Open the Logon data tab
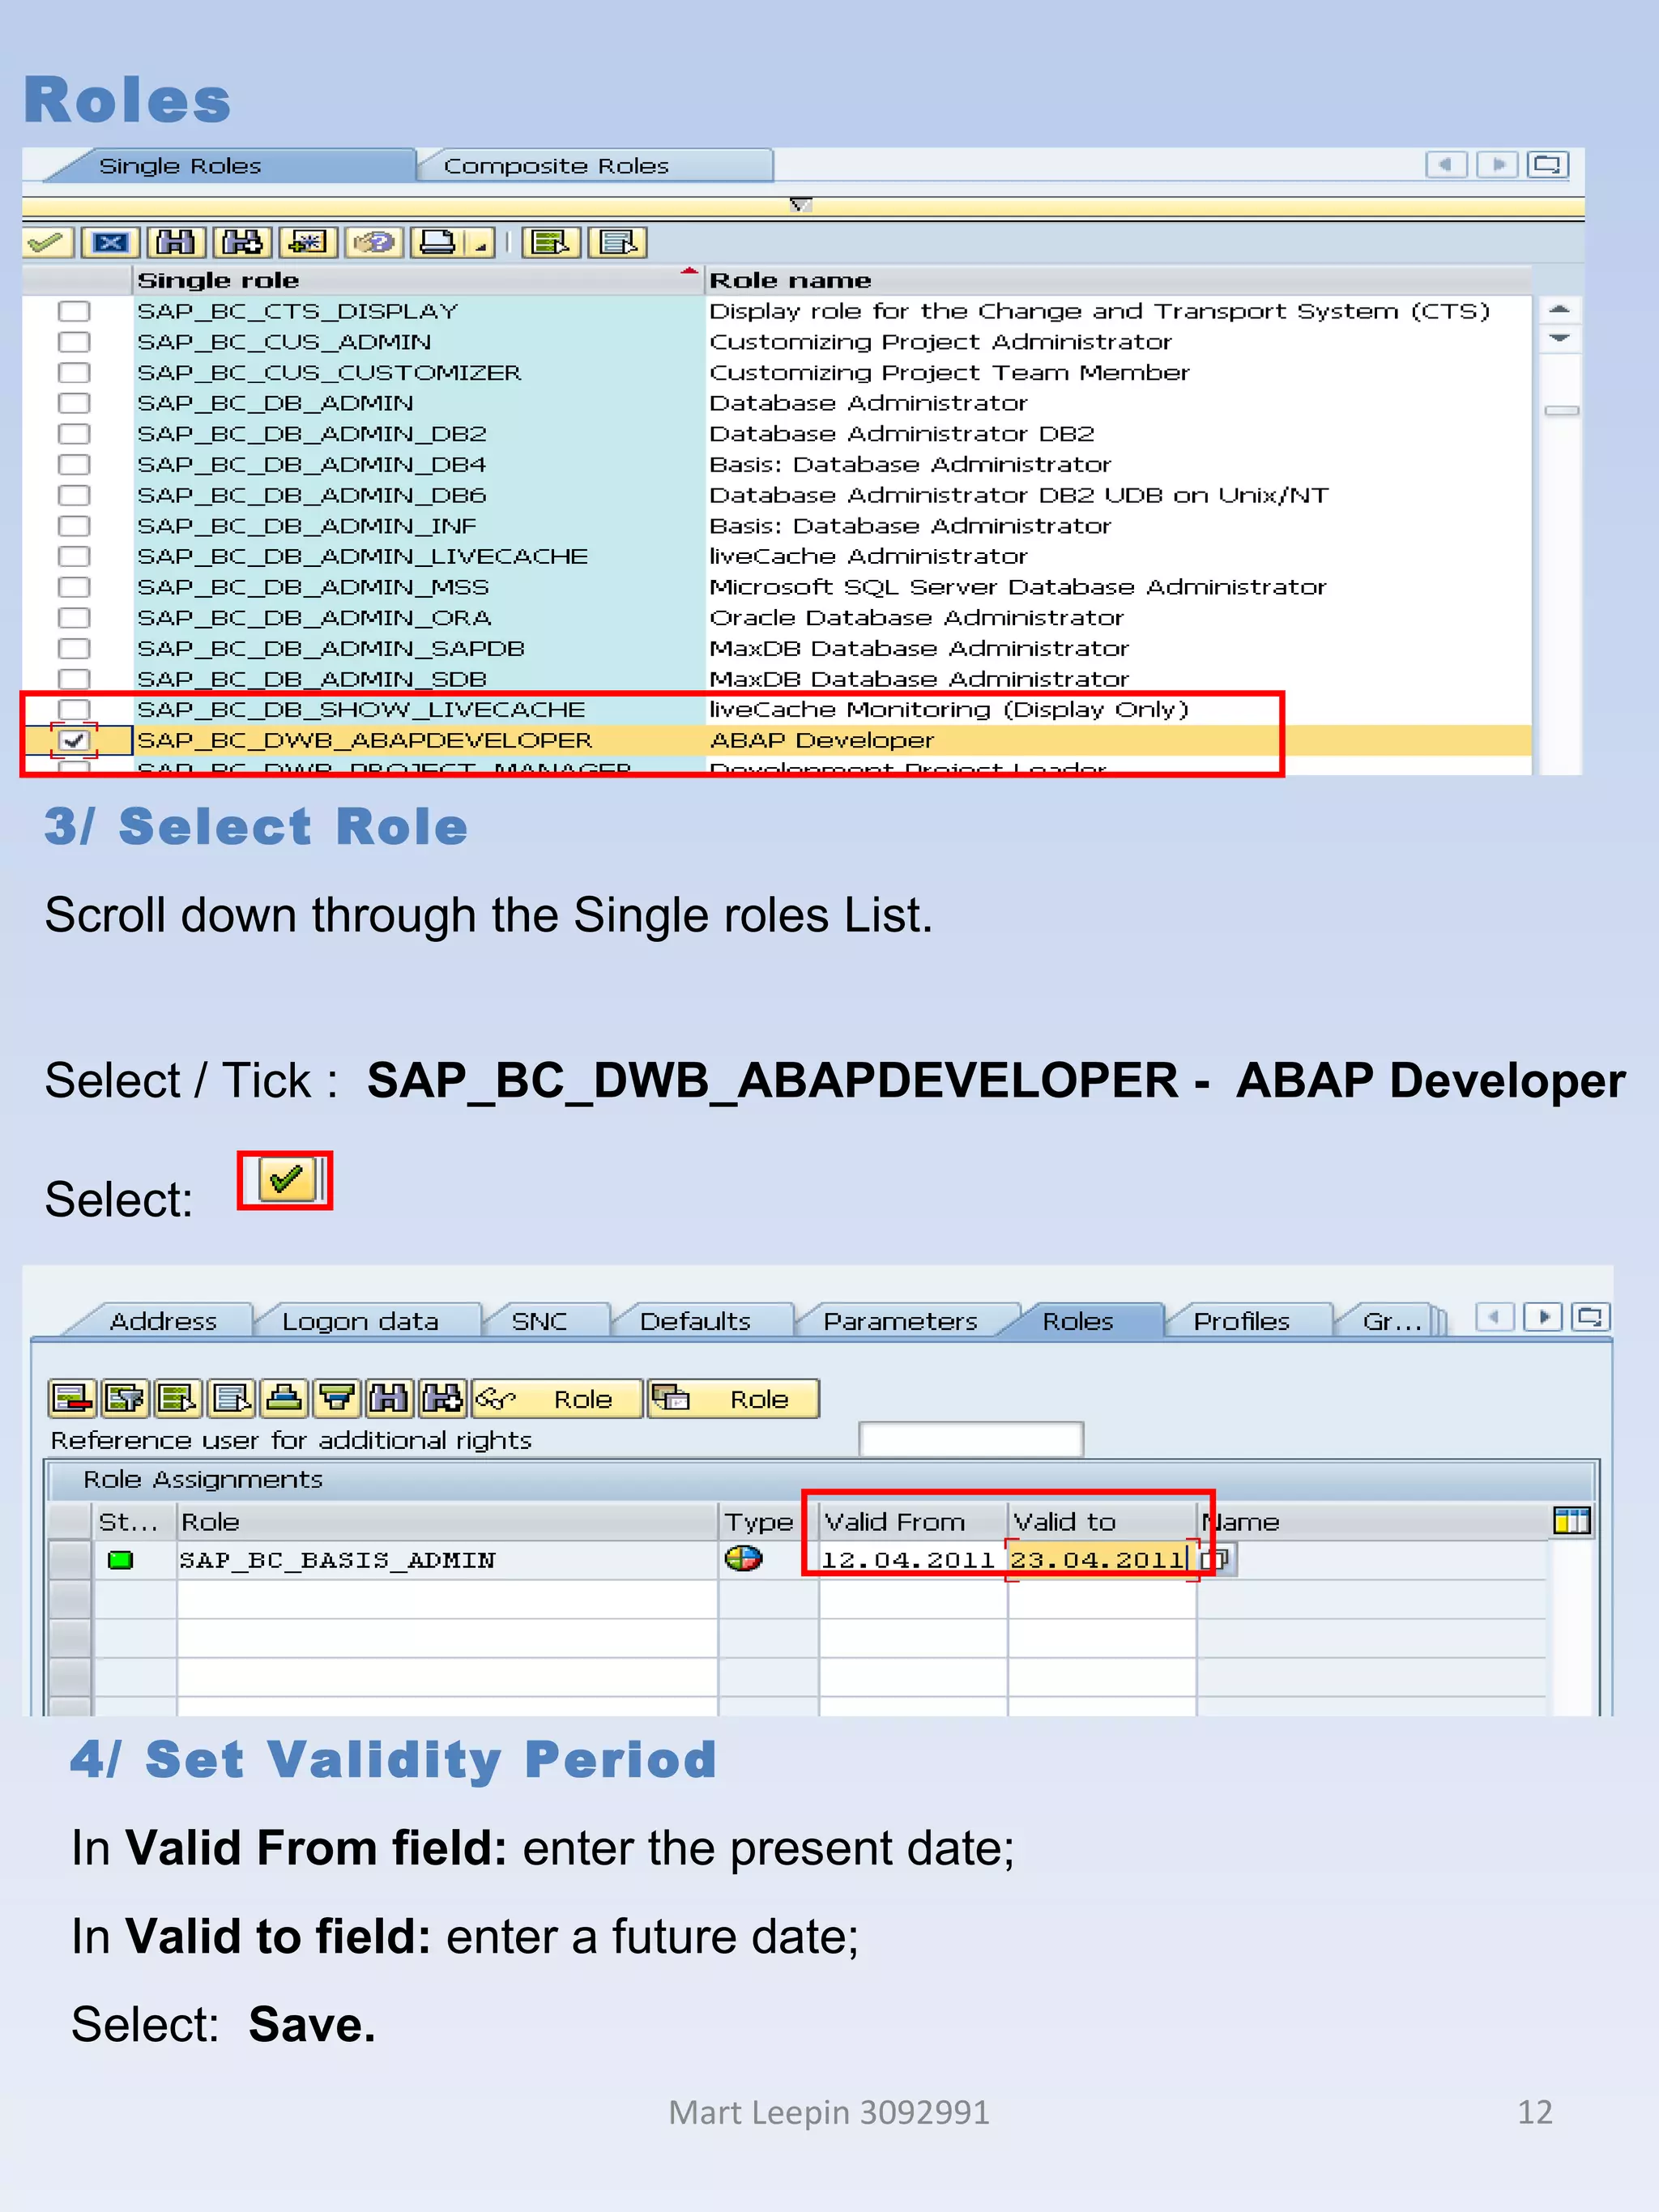Image resolution: width=1659 pixels, height=2212 pixels. [x=360, y=1321]
